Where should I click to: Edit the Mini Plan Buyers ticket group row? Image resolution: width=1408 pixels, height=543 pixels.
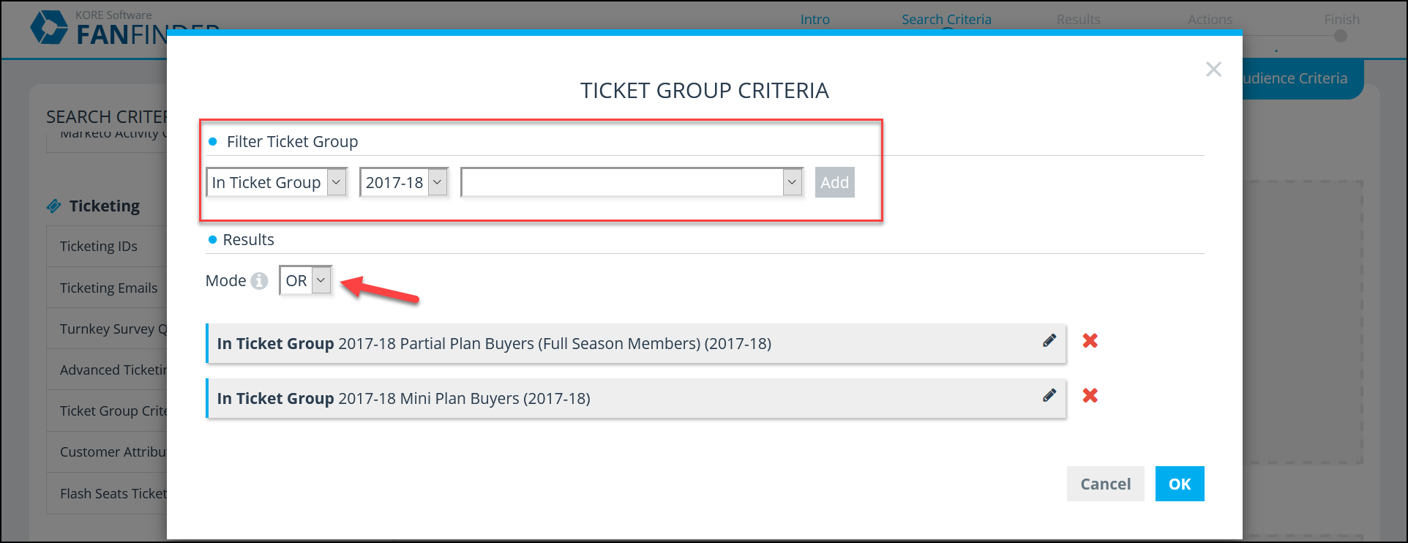(1049, 395)
